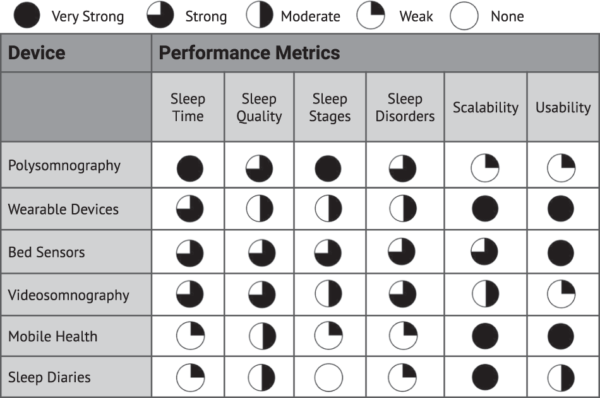The width and height of the screenshot is (600, 398).
Task: Click the Device header cell
Action: [37, 53]
